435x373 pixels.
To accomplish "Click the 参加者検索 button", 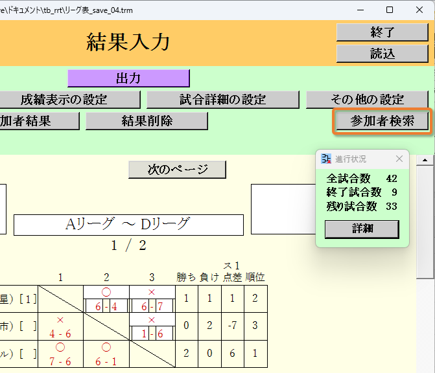I will pos(382,121).
